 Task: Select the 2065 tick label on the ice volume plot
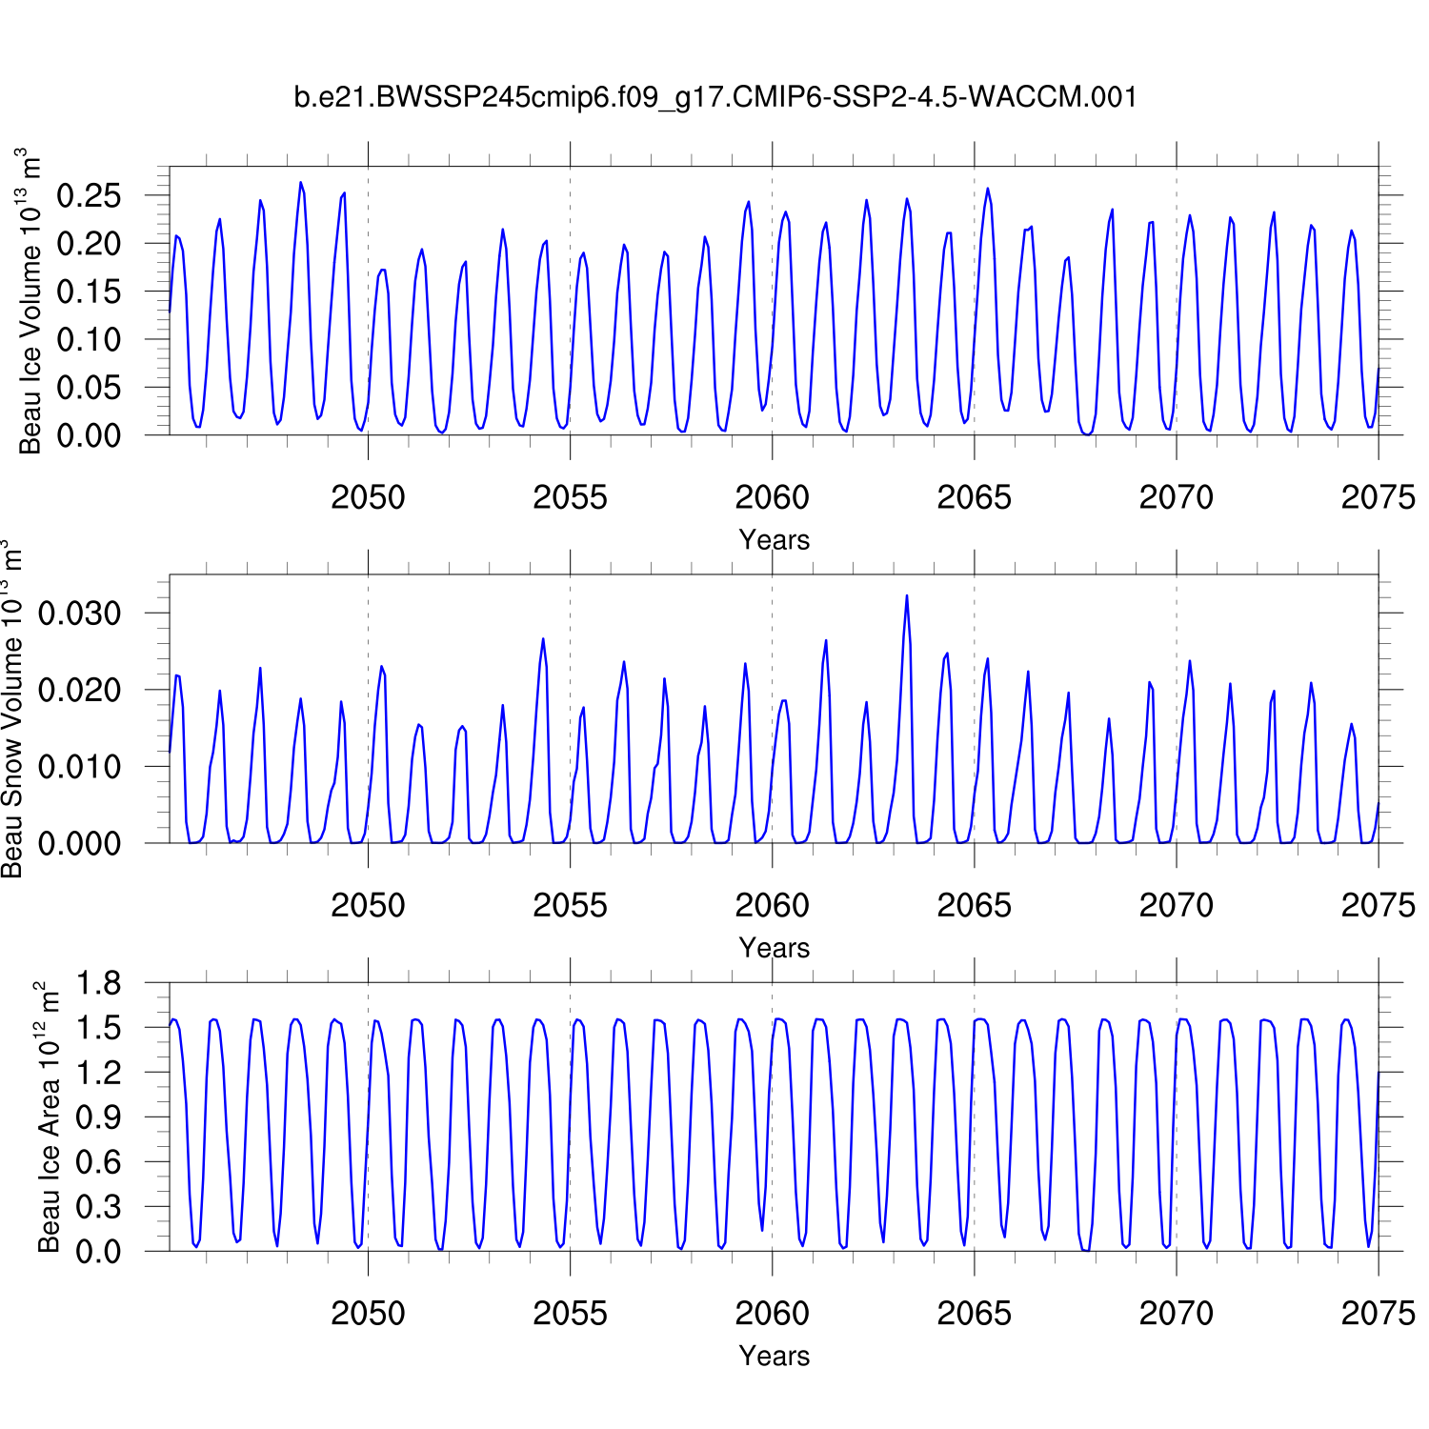974,497
